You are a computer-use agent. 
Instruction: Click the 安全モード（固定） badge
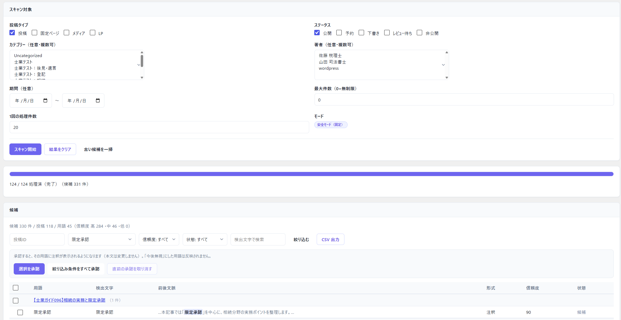(x=331, y=125)
